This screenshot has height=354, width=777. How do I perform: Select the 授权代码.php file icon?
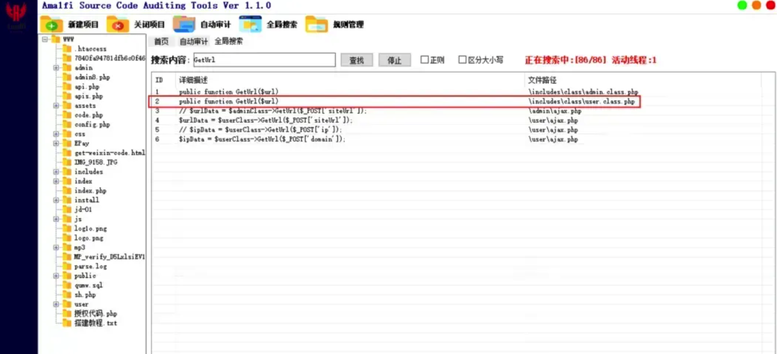(67, 314)
